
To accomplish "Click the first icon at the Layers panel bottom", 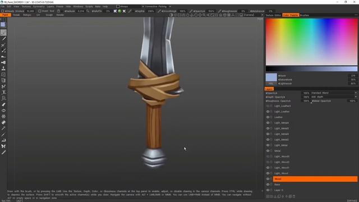I will [268, 196].
